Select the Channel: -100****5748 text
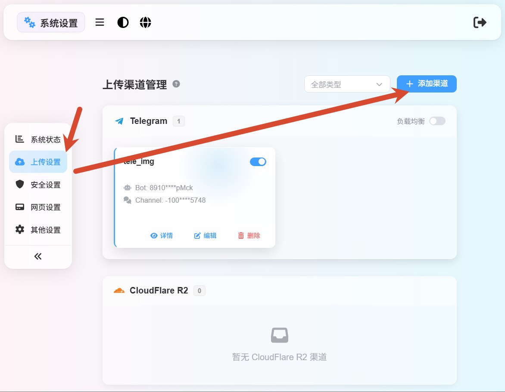The width and height of the screenshot is (505, 392). 170,200
